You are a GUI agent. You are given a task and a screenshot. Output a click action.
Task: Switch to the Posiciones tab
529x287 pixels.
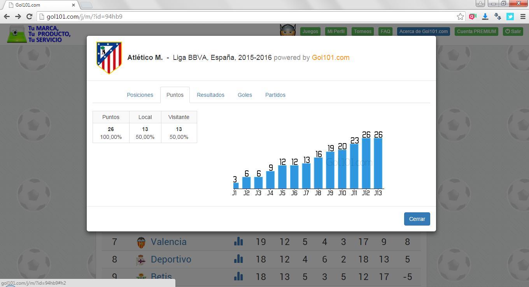point(140,95)
